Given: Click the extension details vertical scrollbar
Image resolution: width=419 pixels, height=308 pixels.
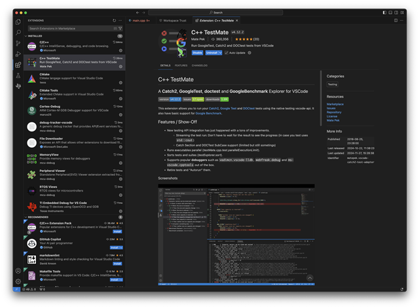Looking at the screenshot, I should pyautogui.click(x=321, y=98).
